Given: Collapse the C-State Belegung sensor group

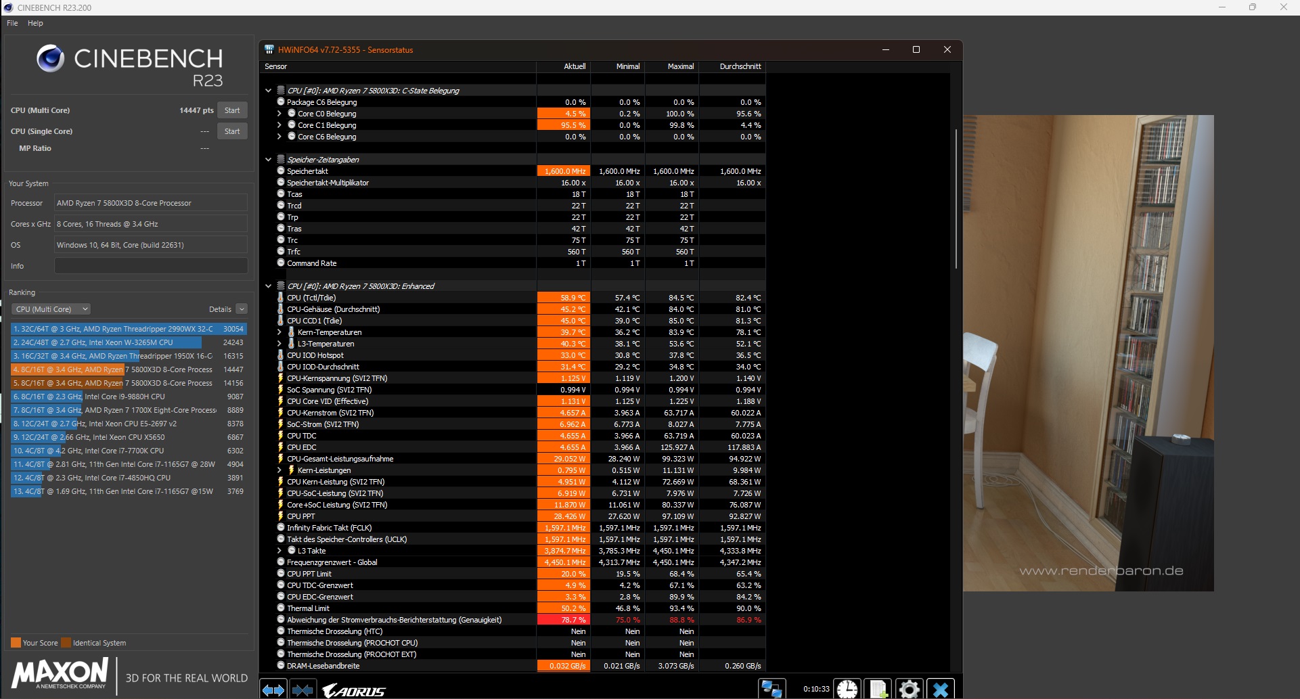Looking at the screenshot, I should 268,91.
